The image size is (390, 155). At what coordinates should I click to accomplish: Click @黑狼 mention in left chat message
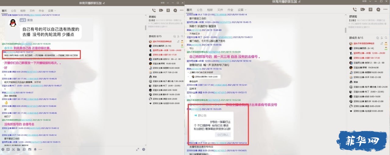point(9,48)
